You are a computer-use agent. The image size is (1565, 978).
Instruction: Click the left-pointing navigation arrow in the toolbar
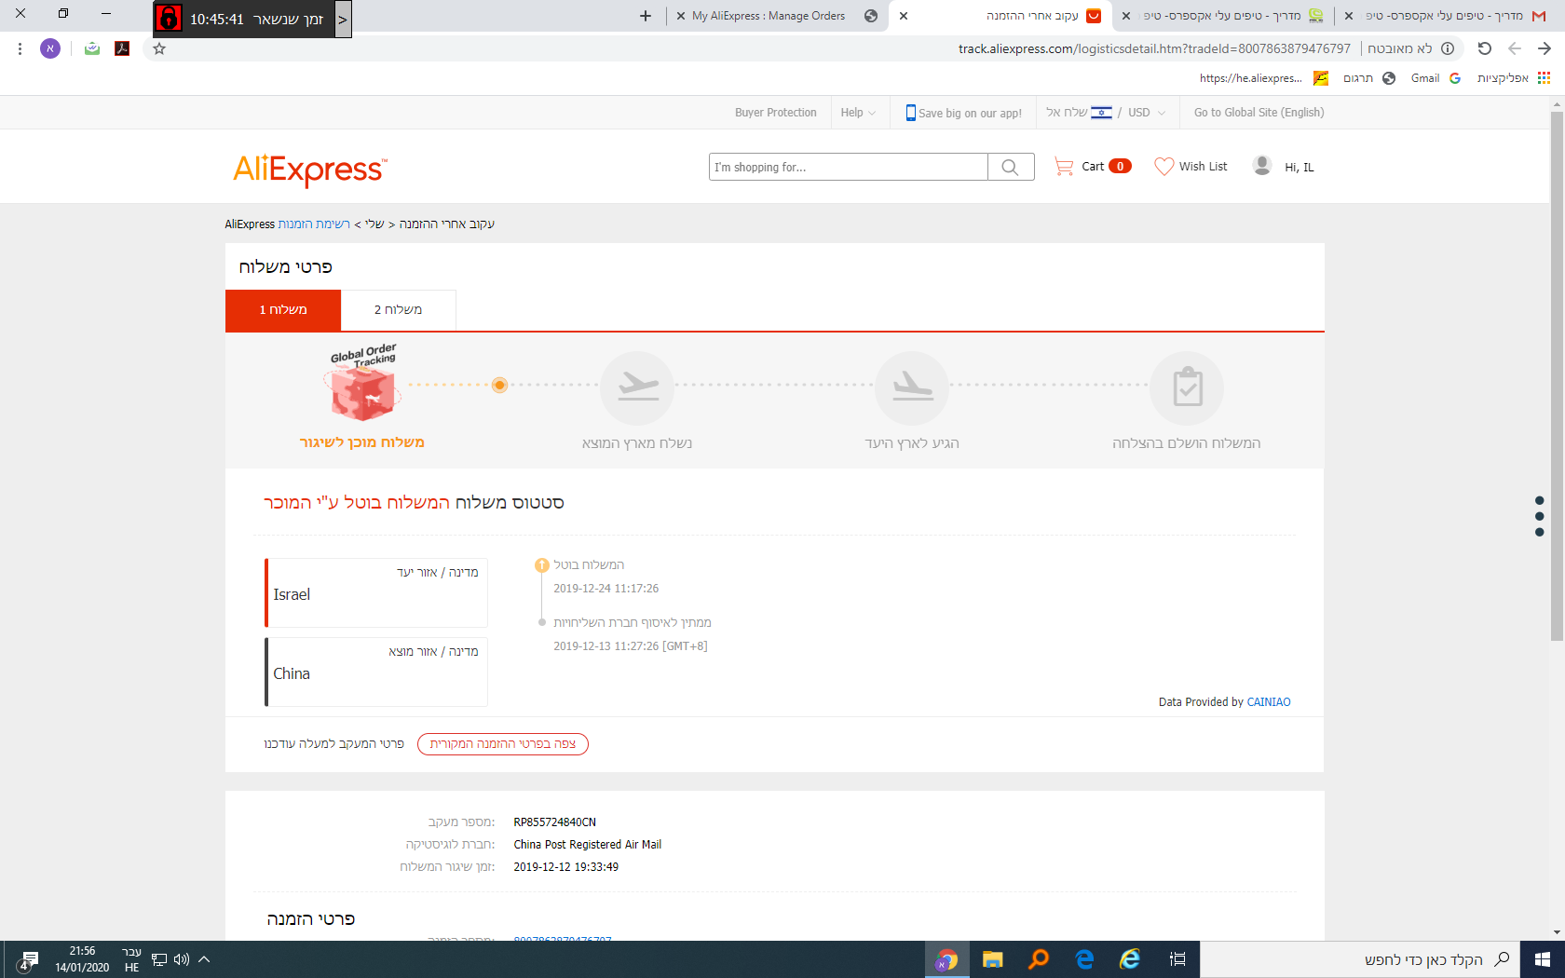pyautogui.click(x=1515, y=48)
